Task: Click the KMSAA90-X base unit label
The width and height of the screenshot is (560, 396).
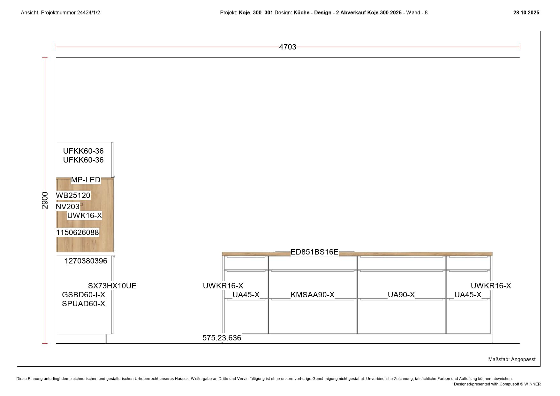Action: (x=313, y=295)
